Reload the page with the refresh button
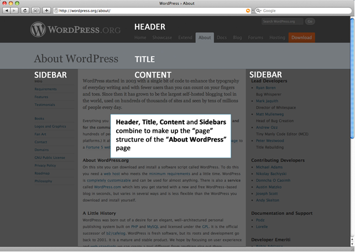The width and height of the screenshot is (355, 252). 25,11
